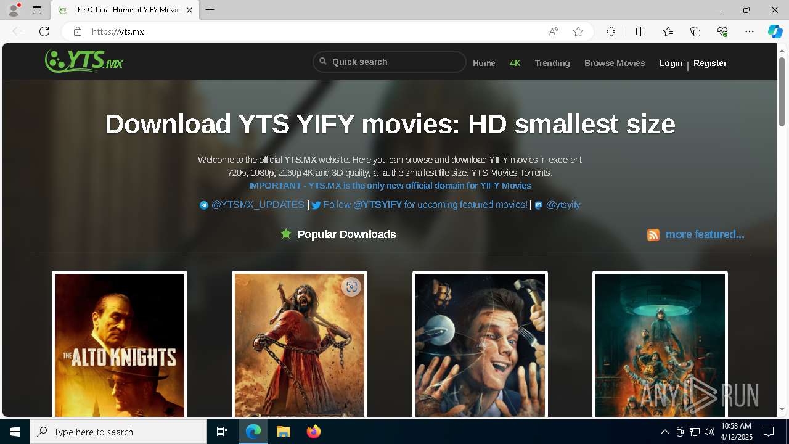Launch Copilot sidebar icon
Image resolution: width=789 pixels, height=444 pixels.
pos(775,31)
